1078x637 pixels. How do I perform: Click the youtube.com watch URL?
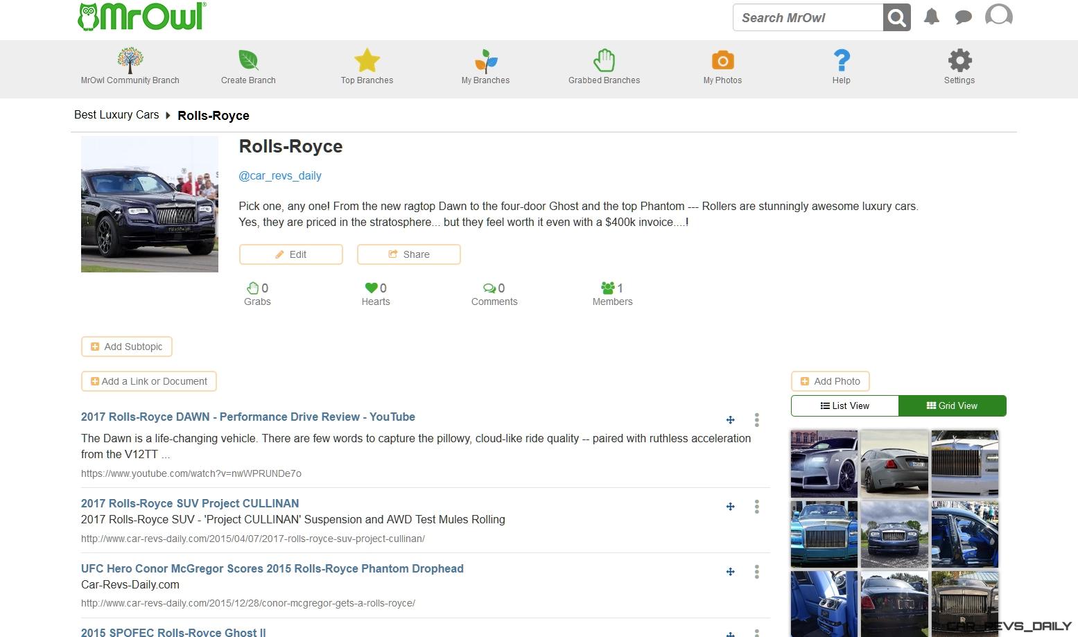[191, 474]
